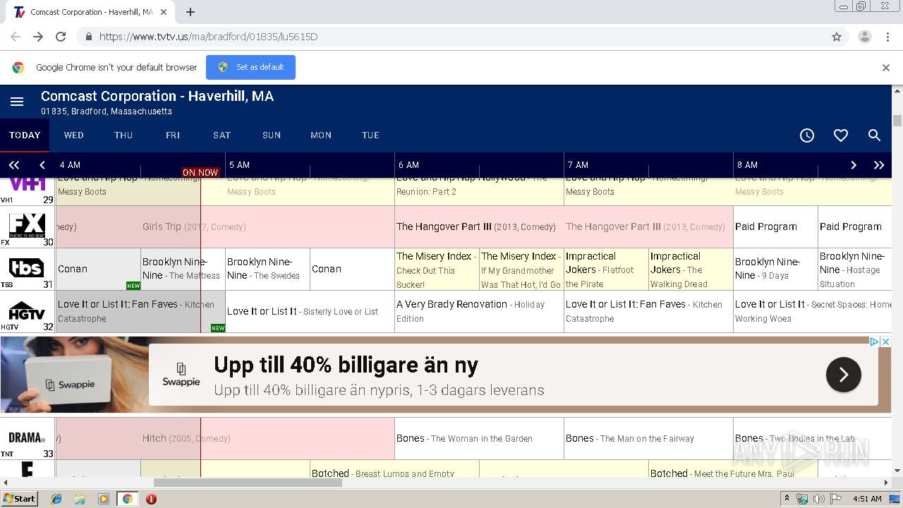Open Botched Breast Lumps listing

[394, 469]
